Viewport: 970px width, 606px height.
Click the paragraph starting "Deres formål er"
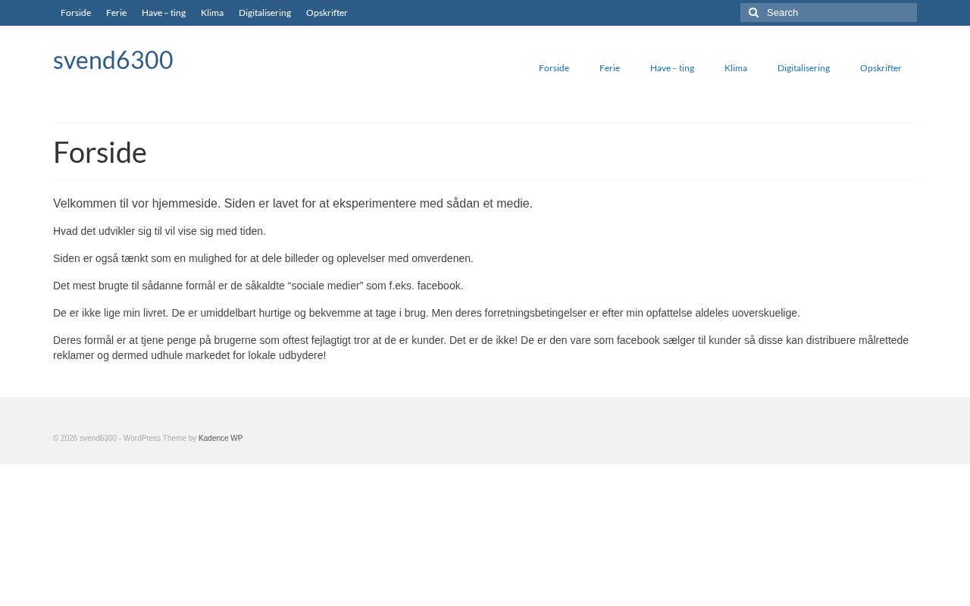coord(480,348)
